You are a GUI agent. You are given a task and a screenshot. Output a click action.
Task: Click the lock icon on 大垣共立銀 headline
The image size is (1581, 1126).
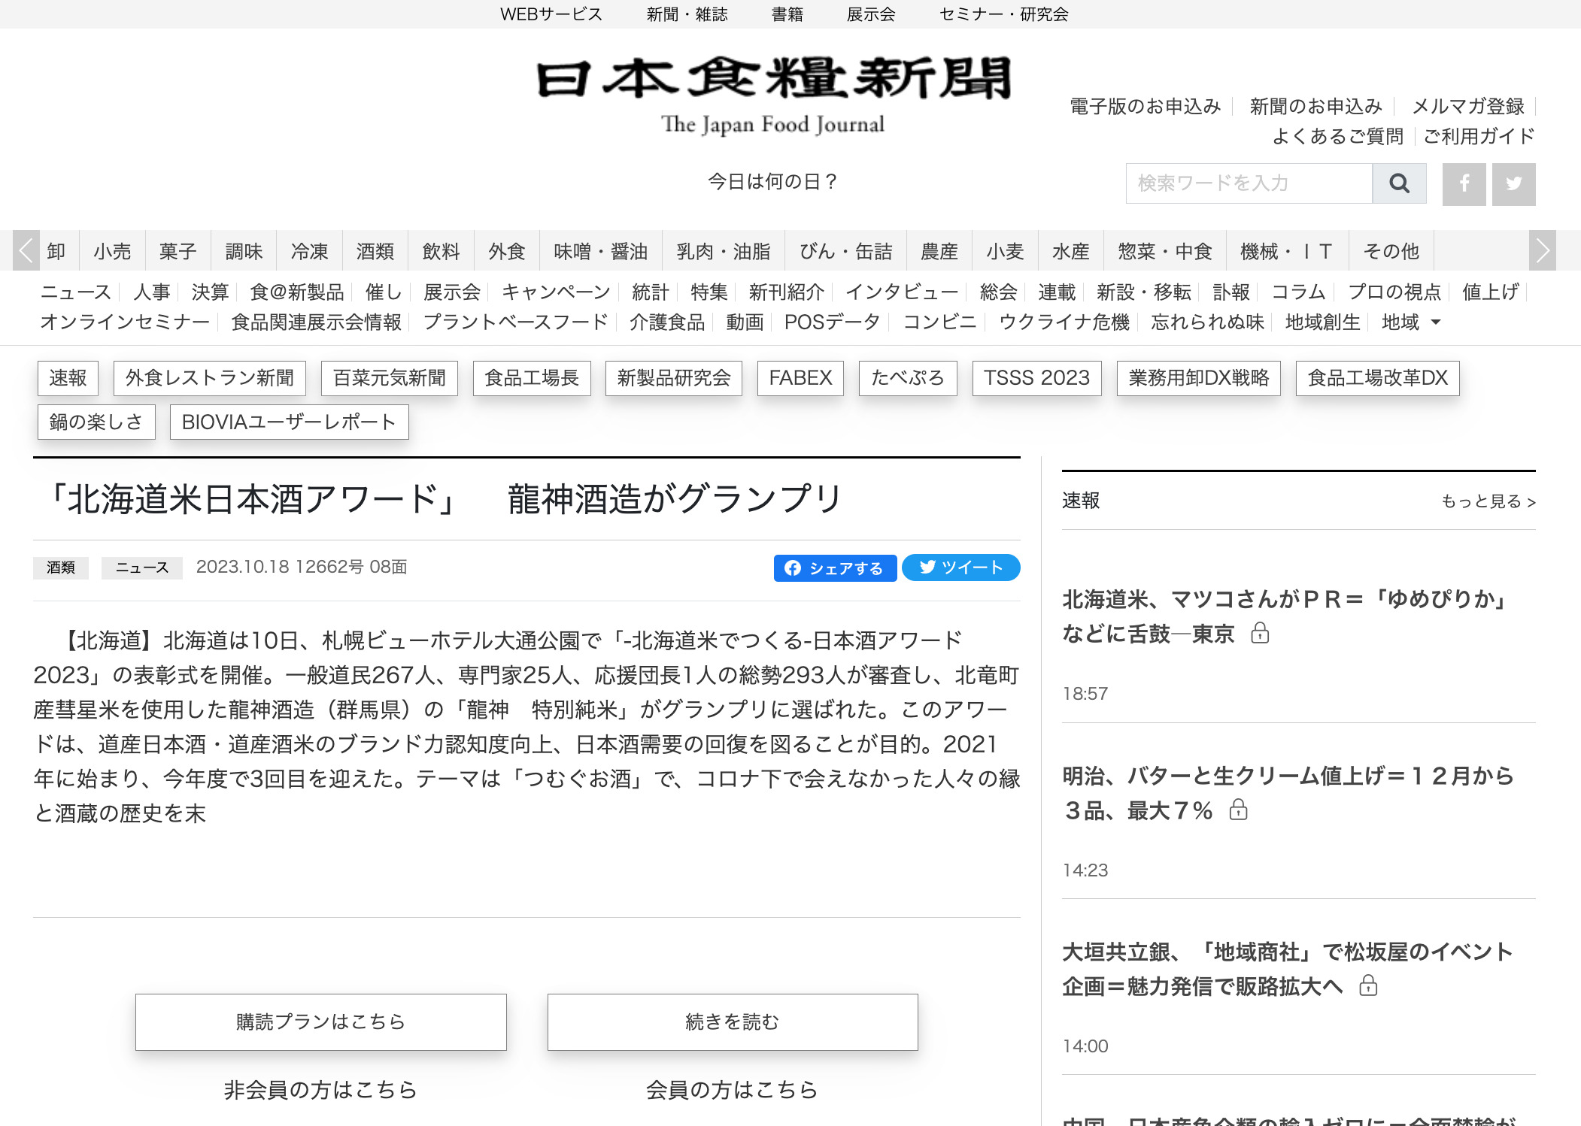pos(1369,985)
